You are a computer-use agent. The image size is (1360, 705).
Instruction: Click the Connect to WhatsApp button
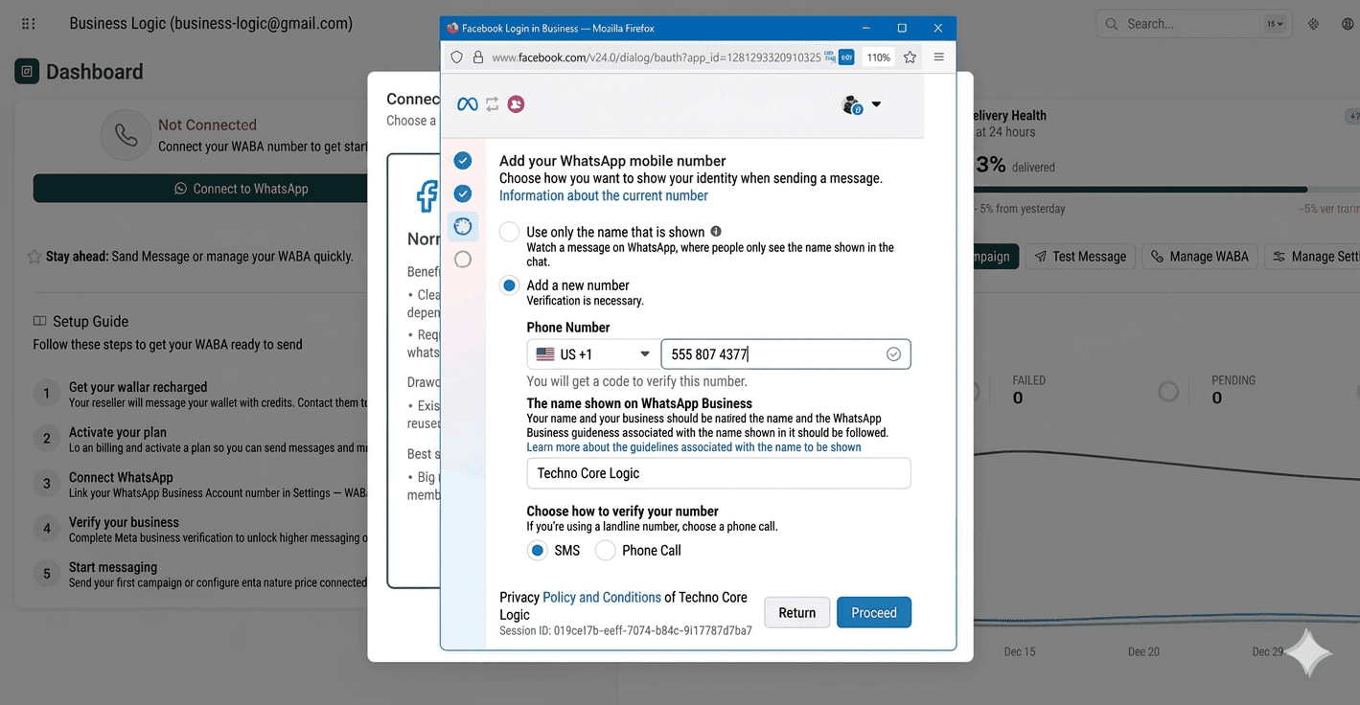[x=200, y=189]
